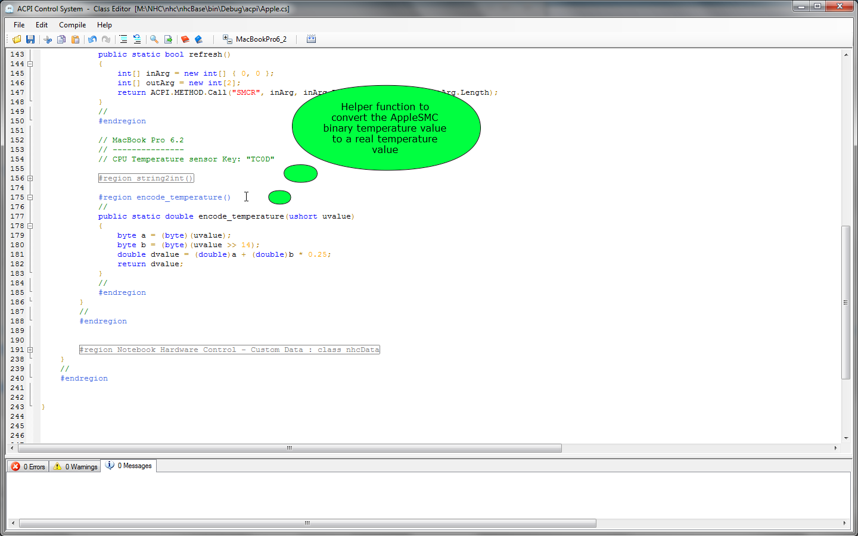
Task: Click the red book toolbar icon
Action: [x=185, y=39]
